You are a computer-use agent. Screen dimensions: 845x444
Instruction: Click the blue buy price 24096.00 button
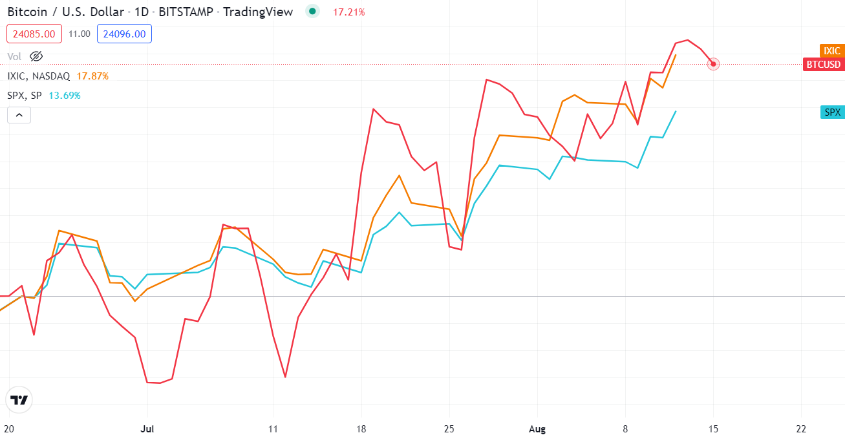pyautogui.click(x=124, y=34)
